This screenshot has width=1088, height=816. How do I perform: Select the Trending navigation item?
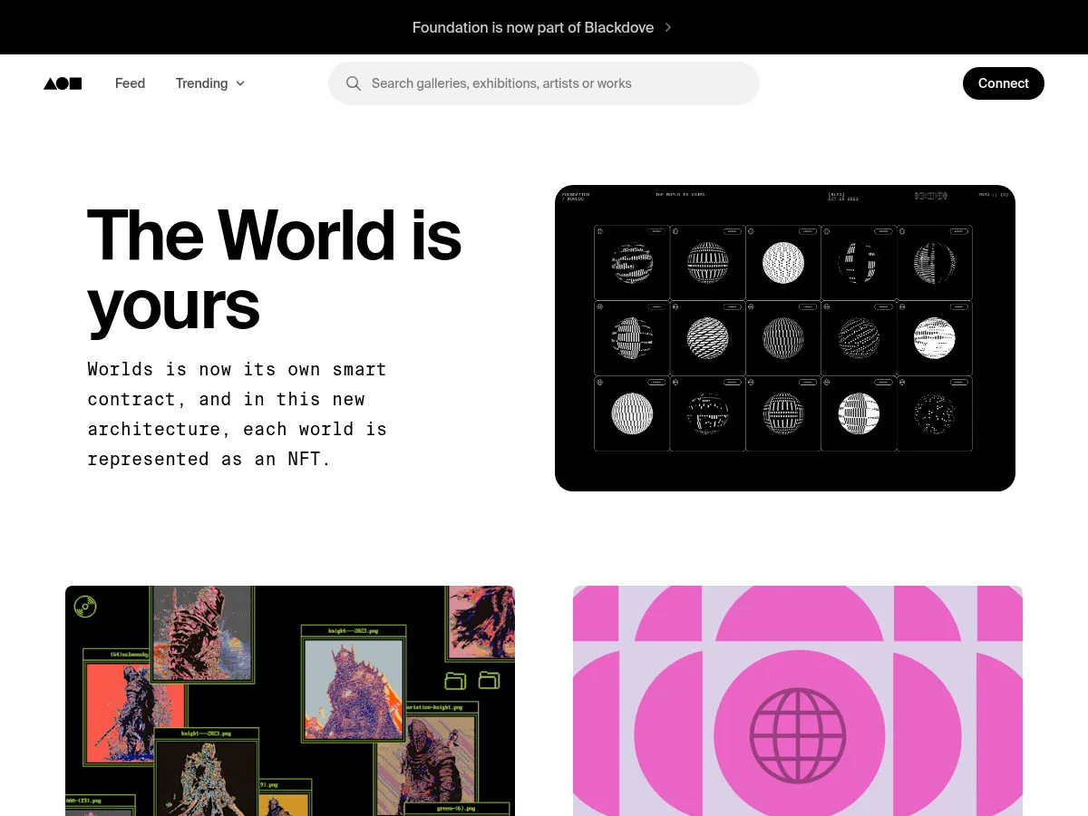coord(201,83)
